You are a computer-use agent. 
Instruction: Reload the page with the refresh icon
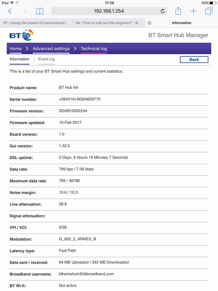pos(163,11)
